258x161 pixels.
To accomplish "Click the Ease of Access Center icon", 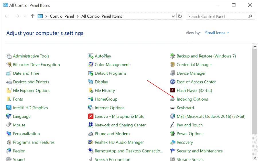I will [173, 82].
